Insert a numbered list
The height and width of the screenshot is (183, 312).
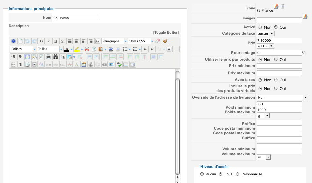pyautogui.click(x=125, y=49)
